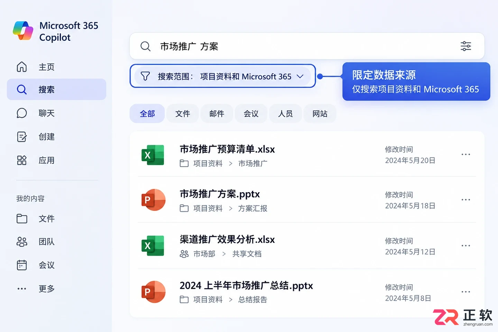
Task: Open Excel icon of 市场推广预算清单.xlsx
Action: pyautogui.click(x=153, y=155)
